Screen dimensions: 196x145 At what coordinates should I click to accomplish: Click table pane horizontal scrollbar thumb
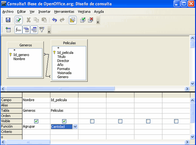[x=60, y=89]
